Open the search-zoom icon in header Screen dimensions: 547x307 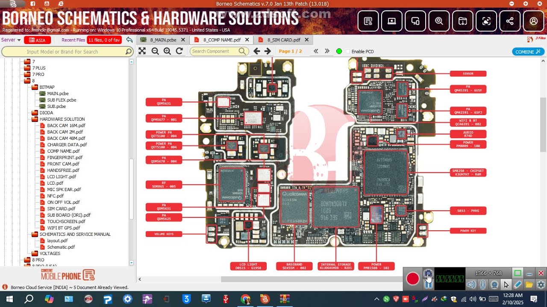(439, 21)
